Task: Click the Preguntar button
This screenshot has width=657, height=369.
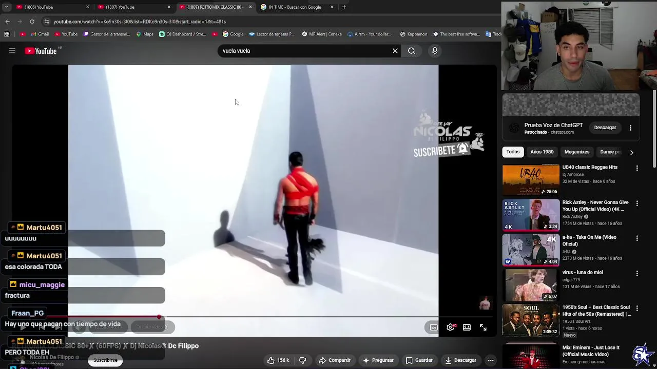Action: pos(378,360)
